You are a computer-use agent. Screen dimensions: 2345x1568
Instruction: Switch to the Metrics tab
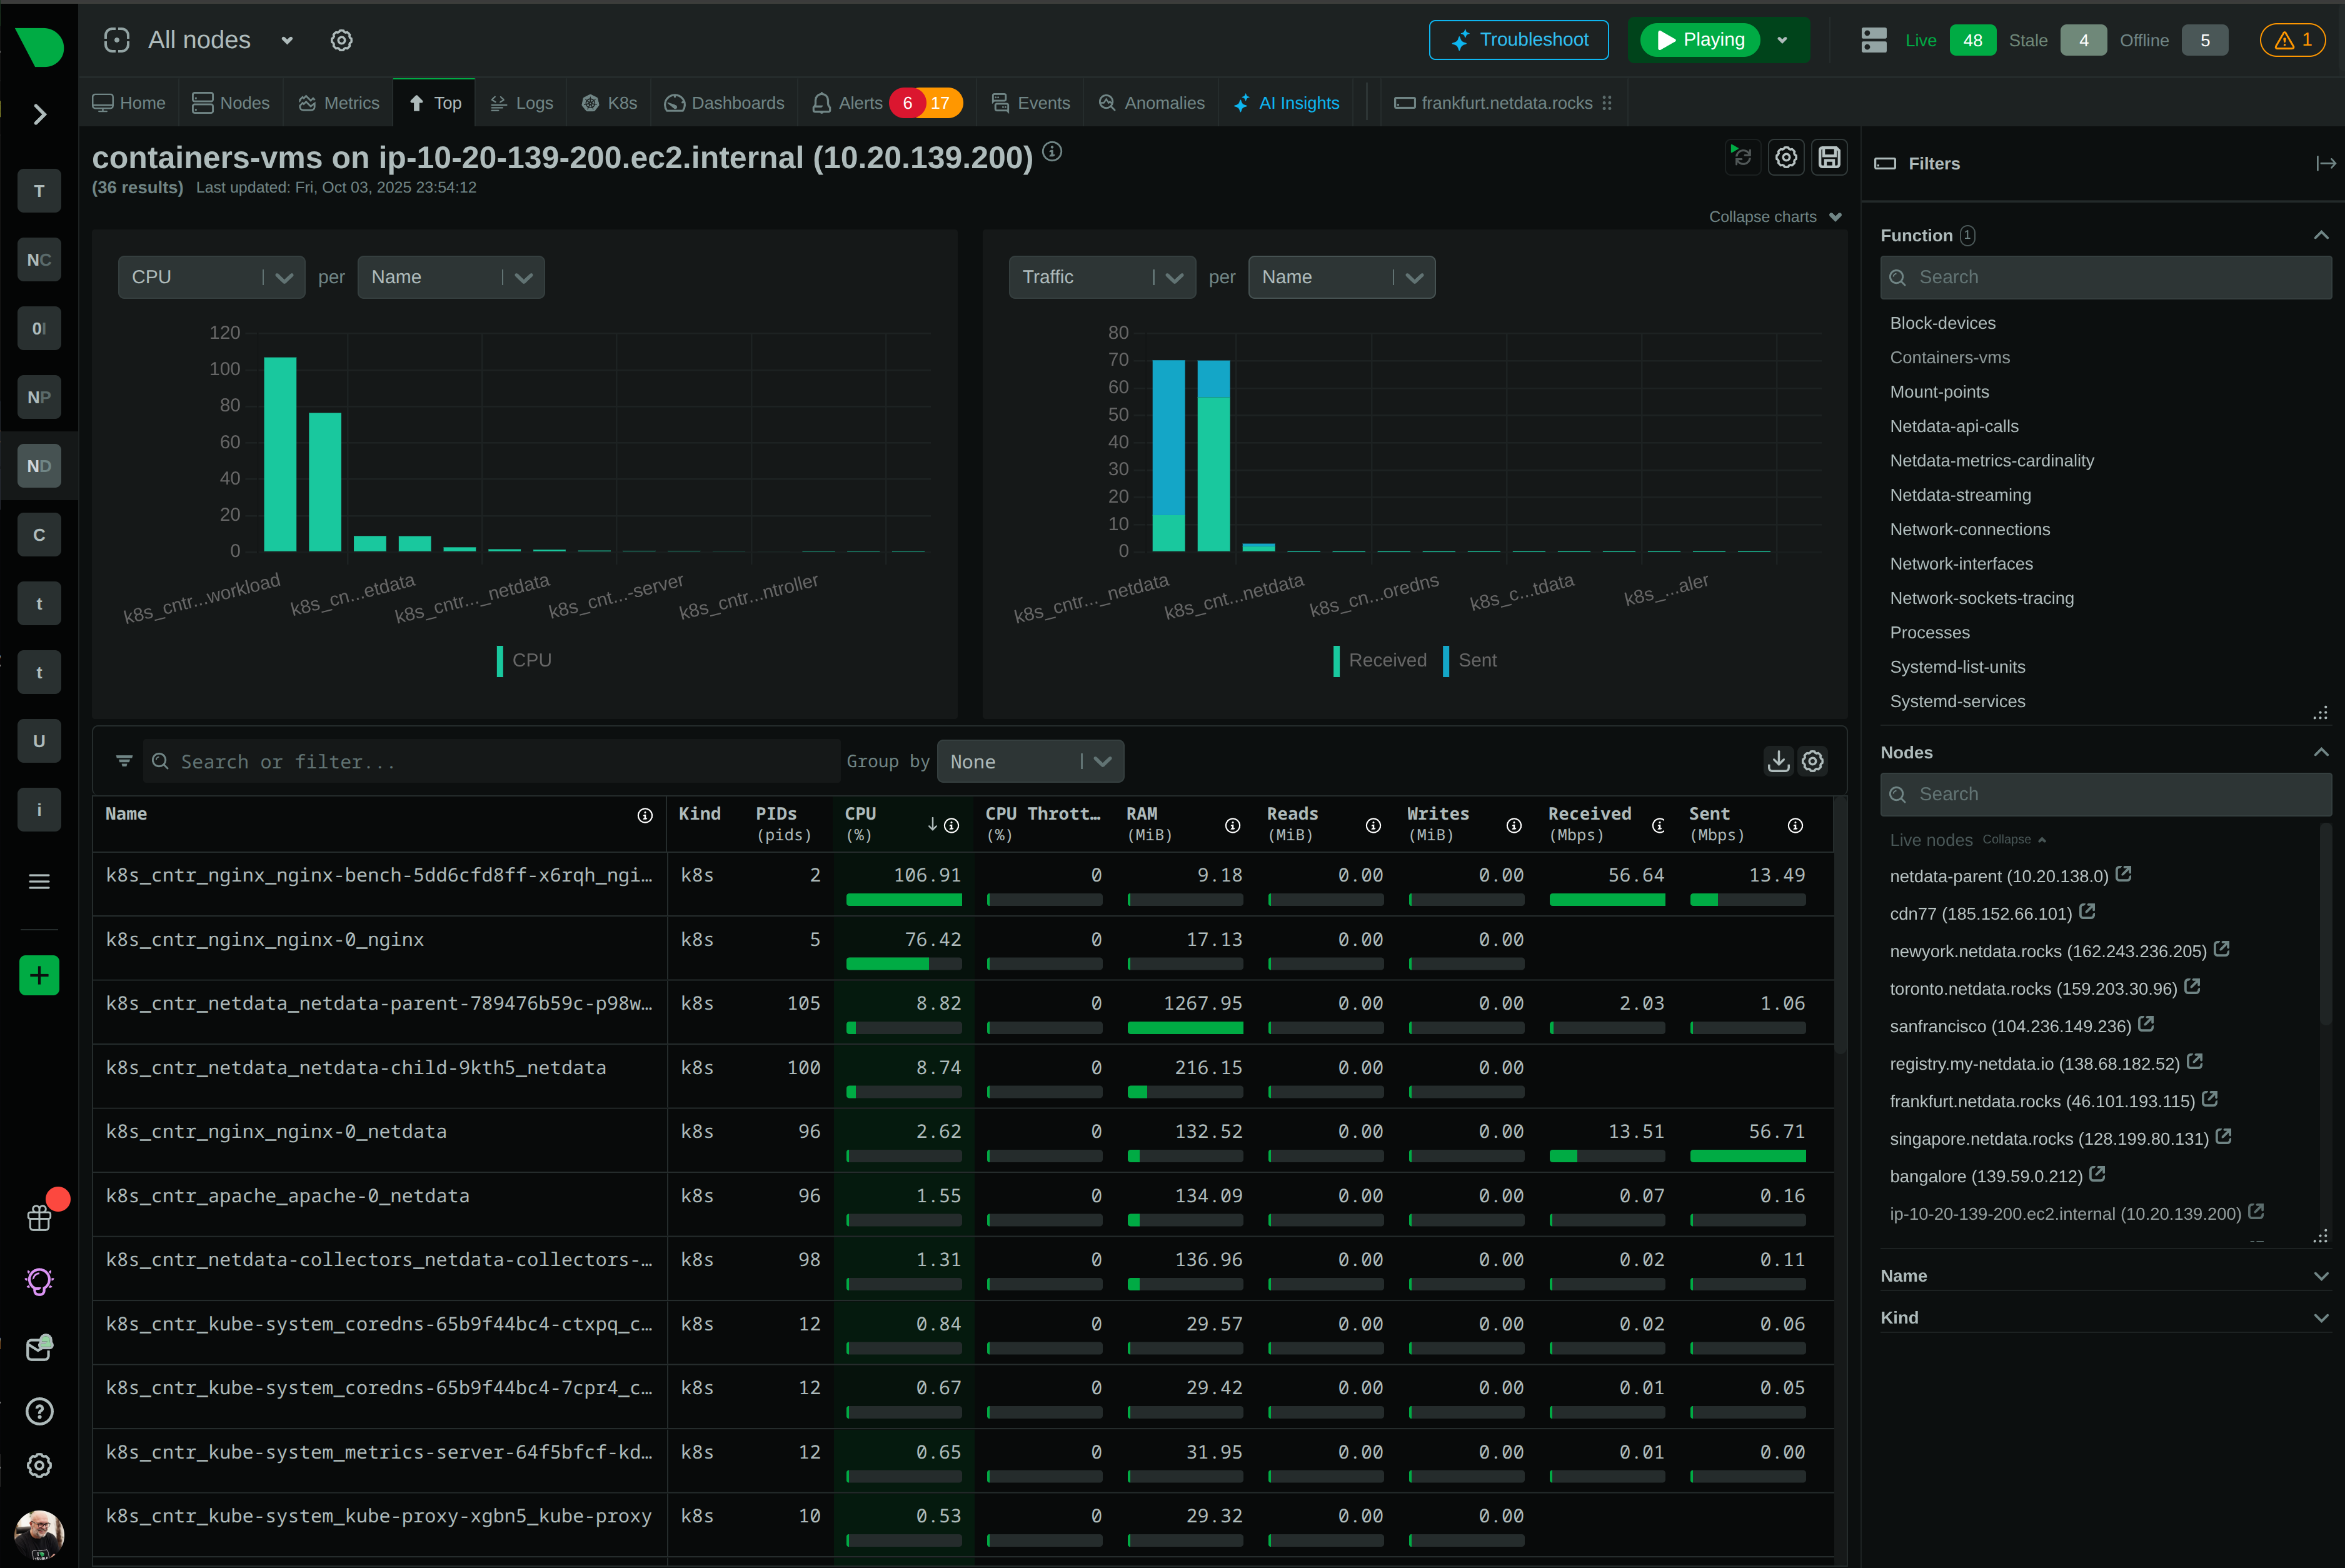tap(338, 102)
